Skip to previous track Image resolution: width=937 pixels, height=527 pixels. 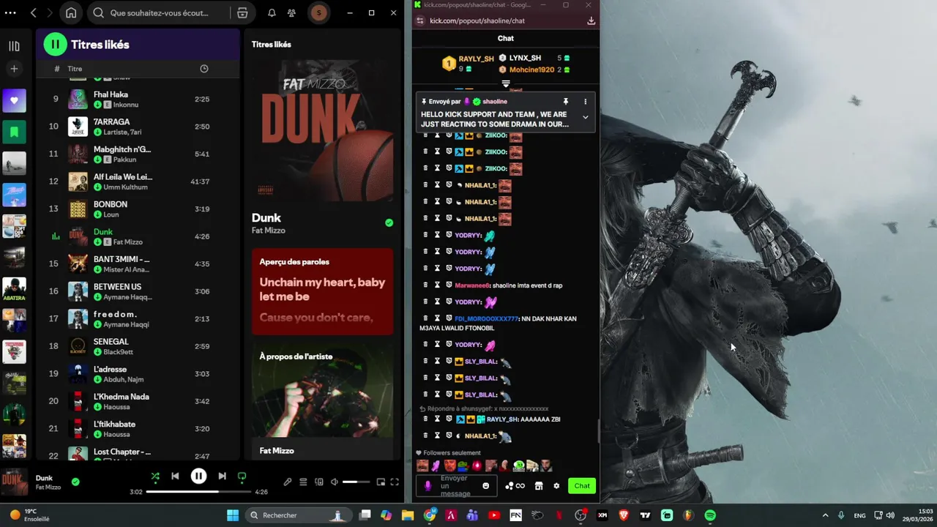(175, 476)
